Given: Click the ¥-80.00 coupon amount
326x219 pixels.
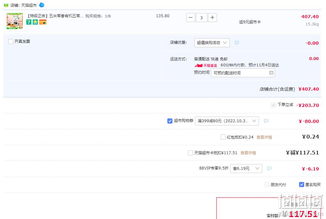Looking at the screenshot, I should point(309,121).
